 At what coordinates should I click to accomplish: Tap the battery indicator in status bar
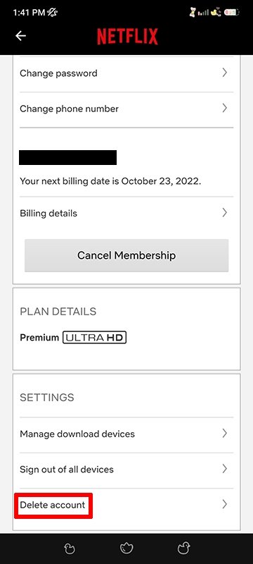[231, 13]
